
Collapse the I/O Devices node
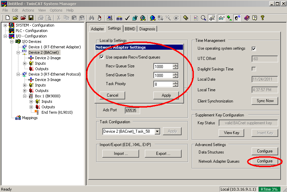click(12, 42)
